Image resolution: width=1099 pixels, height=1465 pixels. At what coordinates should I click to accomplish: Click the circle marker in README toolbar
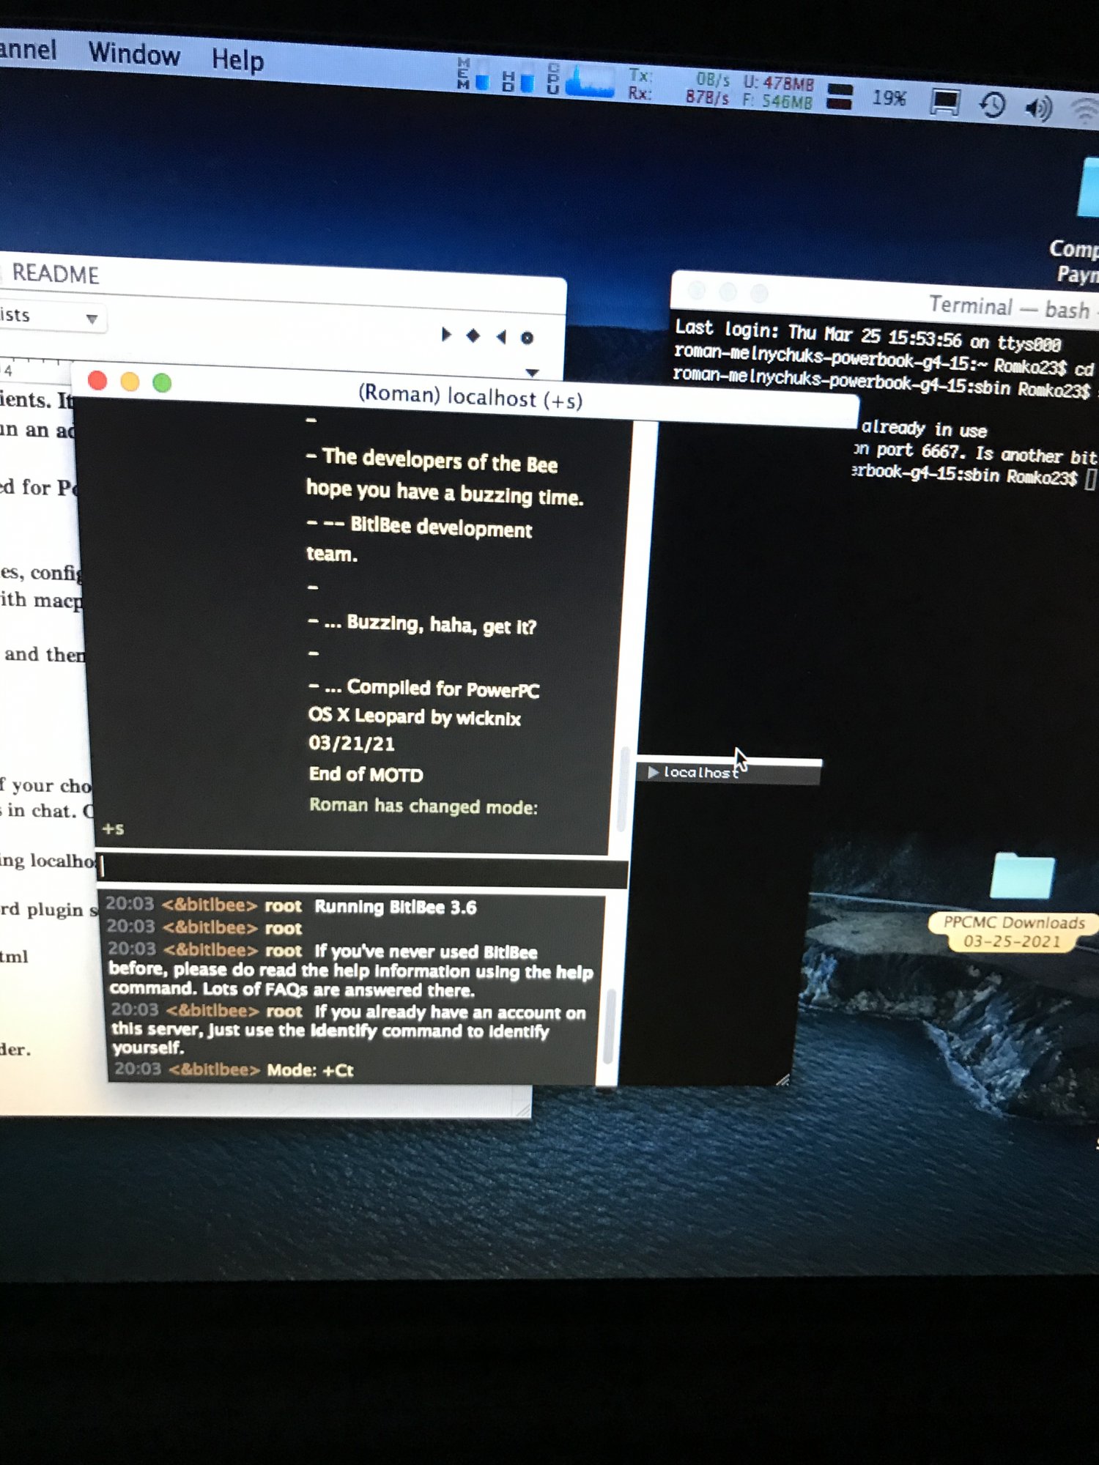point(527,338)
